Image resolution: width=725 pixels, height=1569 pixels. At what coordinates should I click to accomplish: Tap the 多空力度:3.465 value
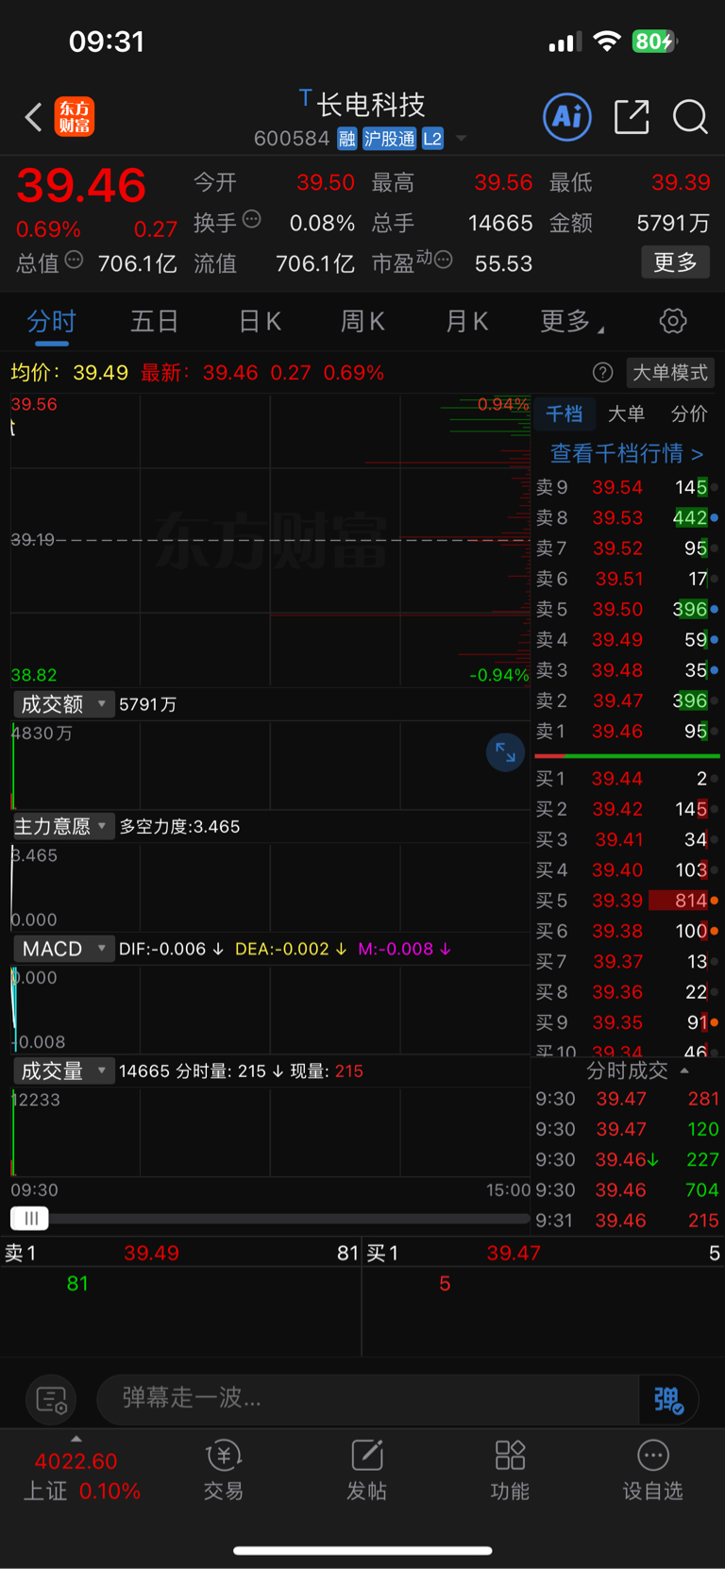(179, 827)
